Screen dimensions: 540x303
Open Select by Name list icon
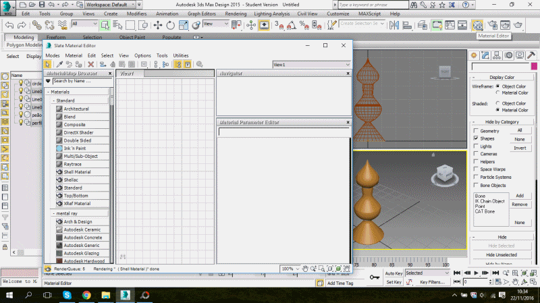[117, 25]
